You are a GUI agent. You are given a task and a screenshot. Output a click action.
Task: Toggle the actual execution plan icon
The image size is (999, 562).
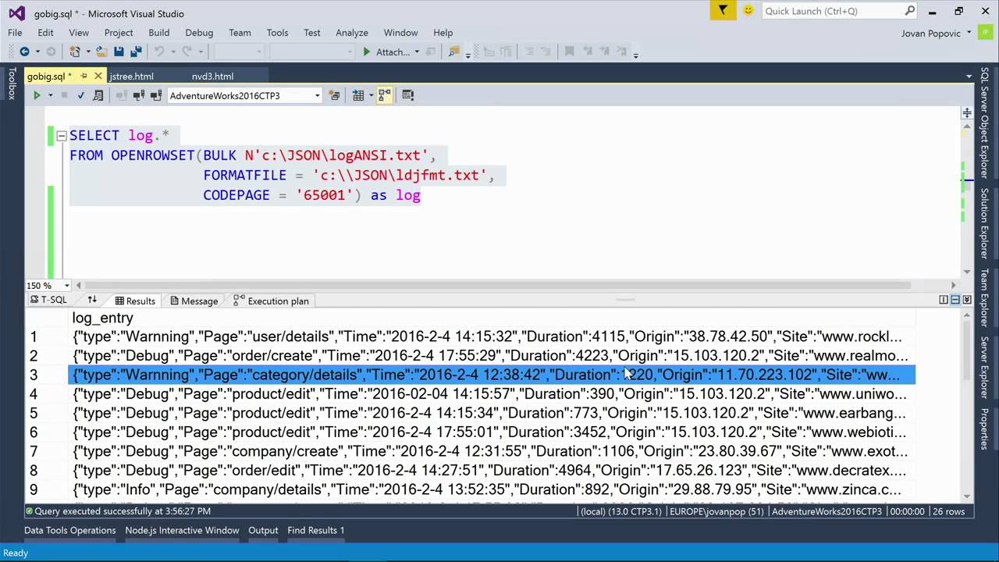coord(384,95)
